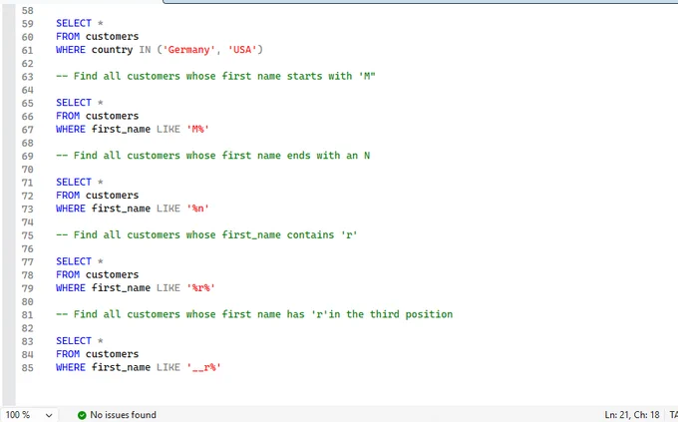This screenshot has width=678, height=422.
Task: Click the WHERE keyword on line 61
Action: [x=71, y=50]
